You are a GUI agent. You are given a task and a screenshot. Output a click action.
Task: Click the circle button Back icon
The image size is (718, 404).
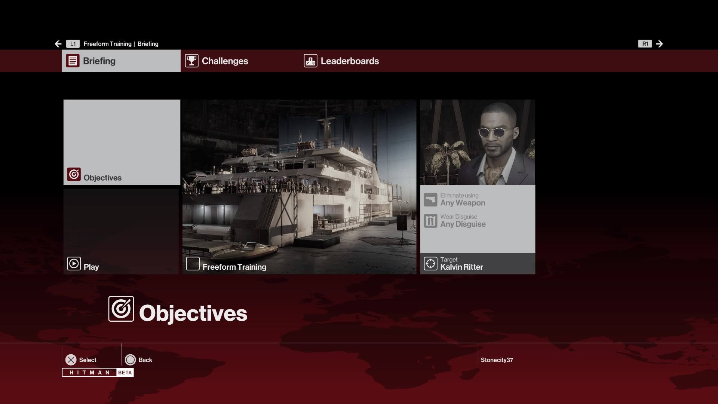tap(130, 360)
